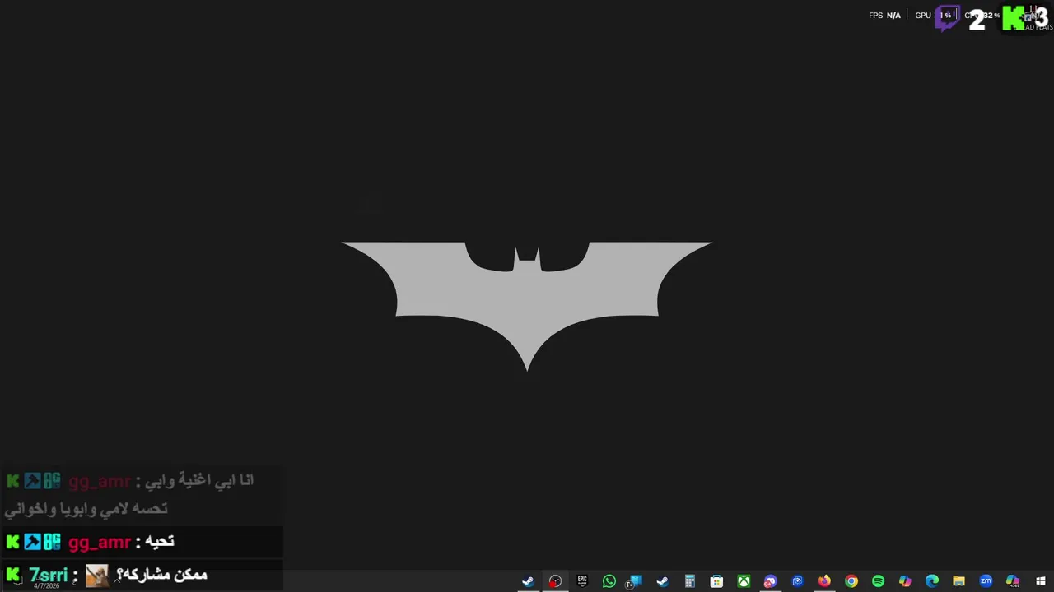This screenshot has height=592, width=1054.
Task: Open Spotify from the taskbar
Action: 878,581
